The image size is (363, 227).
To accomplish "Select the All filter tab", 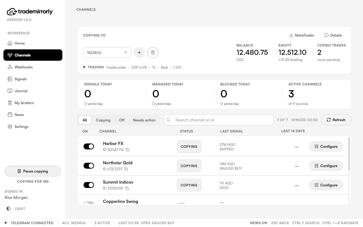I will (x=85, y=120).
